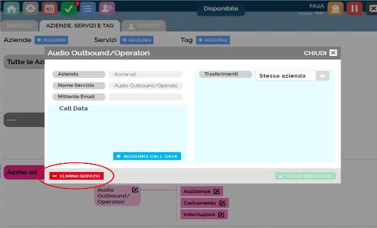Go to the home icon
The height and width of the screenshot is (228, 377).
click(11, 9)
